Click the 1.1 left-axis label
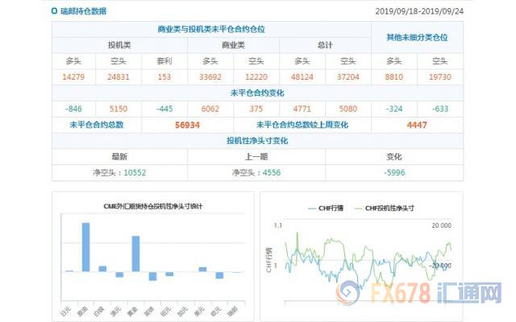 [277, 225]
